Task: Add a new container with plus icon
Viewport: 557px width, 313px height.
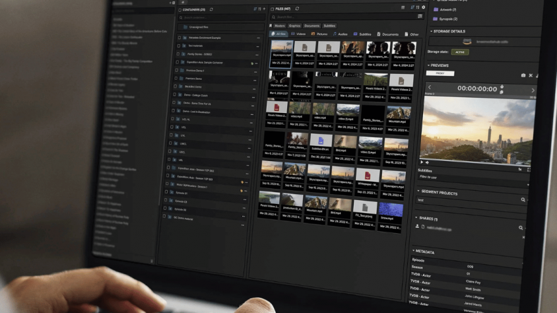Action: coord(264,9)
